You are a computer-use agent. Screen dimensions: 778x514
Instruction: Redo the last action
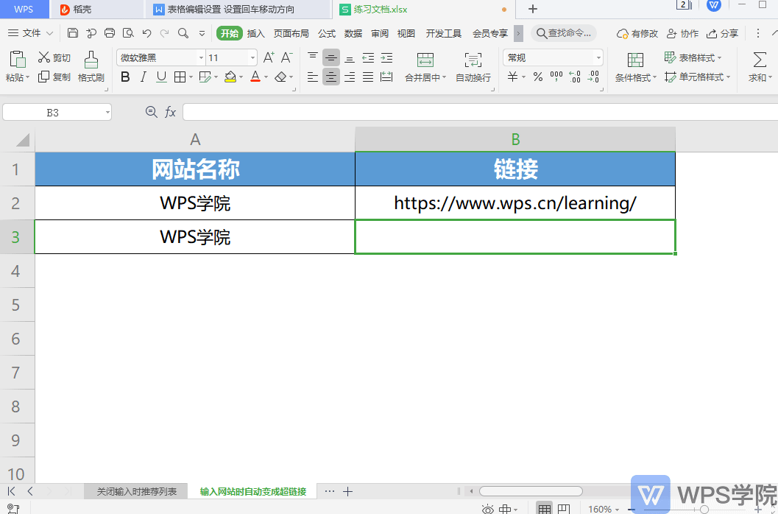tap(165, 33)
